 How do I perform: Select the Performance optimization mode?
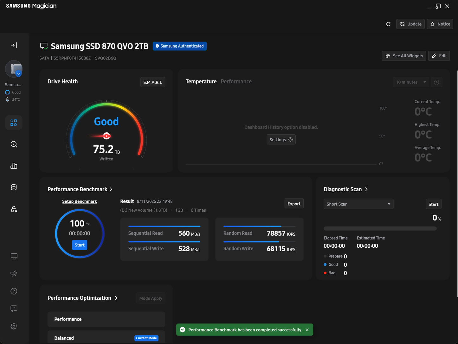(106, 319)
